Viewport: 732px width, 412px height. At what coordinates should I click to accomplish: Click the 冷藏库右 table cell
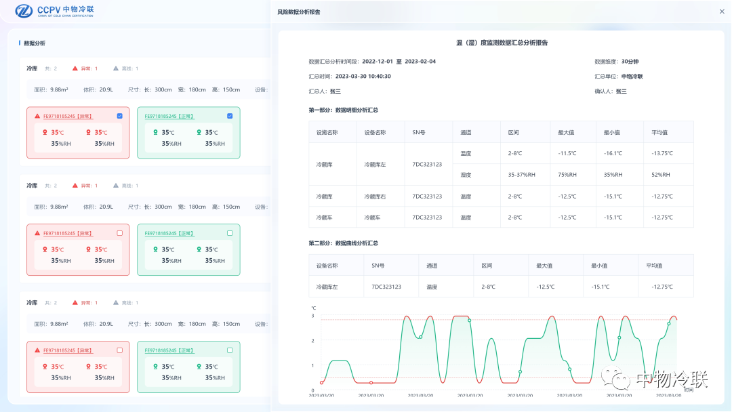(381, 197)
